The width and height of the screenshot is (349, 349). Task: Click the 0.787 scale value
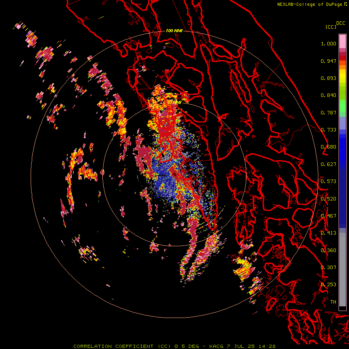pyautogui.click(x=328, y=112)
